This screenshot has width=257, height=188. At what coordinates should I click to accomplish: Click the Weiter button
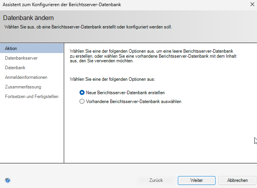coord(197,180)
